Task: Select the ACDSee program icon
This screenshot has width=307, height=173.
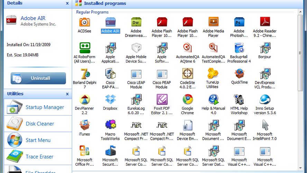Action: coord(84,22)
